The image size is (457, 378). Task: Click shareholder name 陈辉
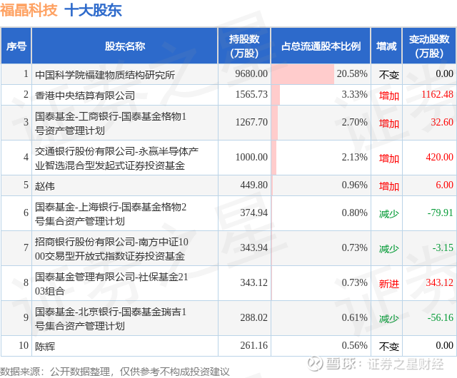coord(44,346)
